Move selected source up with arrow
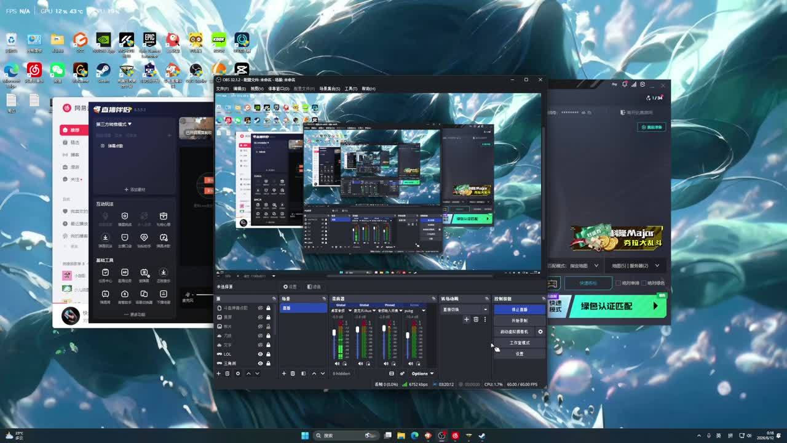This screenshot has width=787, height=443. (248, 373)
